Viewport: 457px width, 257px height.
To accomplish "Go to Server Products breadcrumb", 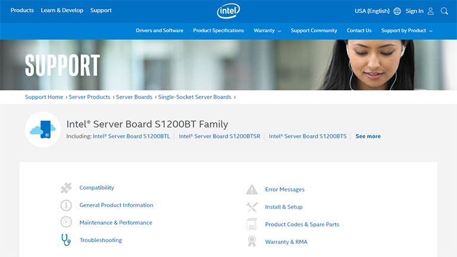I will 89,97.
